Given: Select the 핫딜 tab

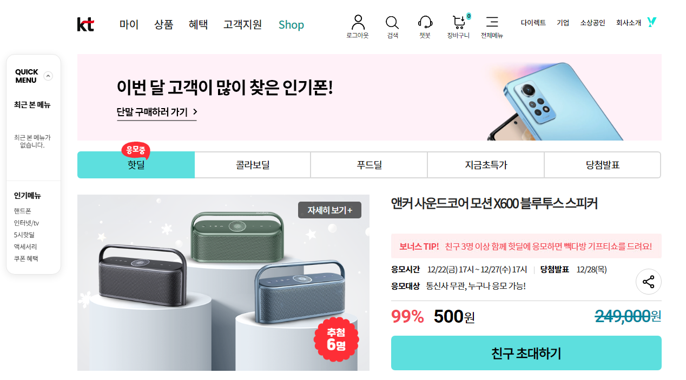Looking at the screenshot, I should (136, 165).
